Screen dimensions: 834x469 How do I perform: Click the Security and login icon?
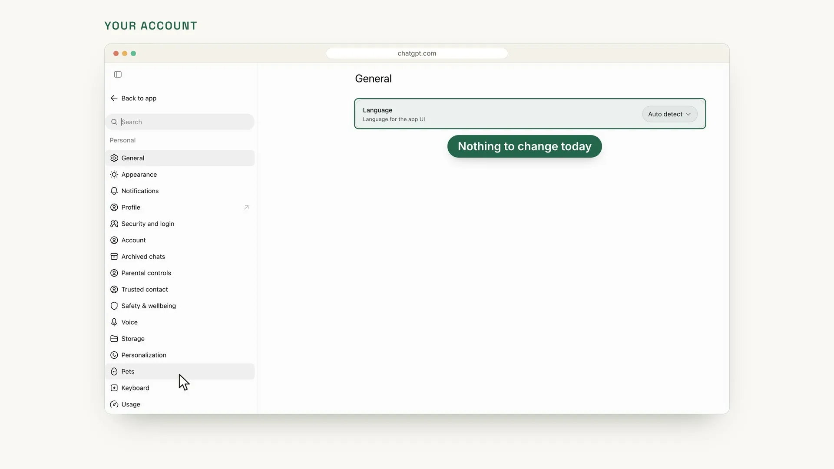coord(114,224)
